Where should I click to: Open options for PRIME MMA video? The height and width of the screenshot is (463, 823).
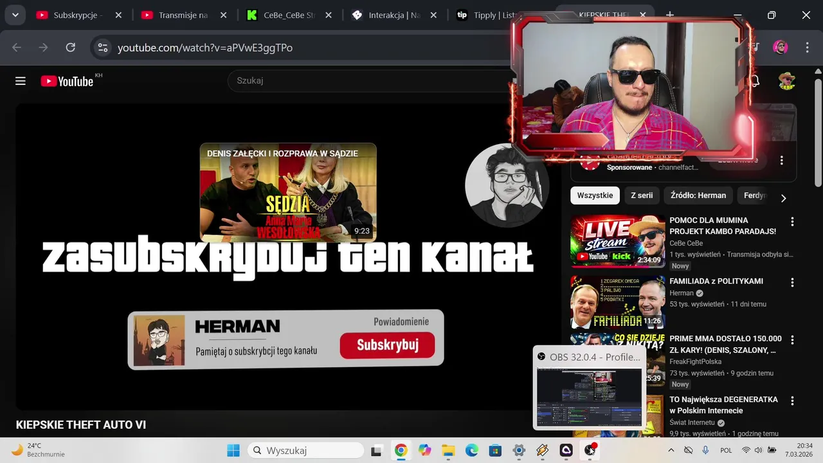click(792, 340)
